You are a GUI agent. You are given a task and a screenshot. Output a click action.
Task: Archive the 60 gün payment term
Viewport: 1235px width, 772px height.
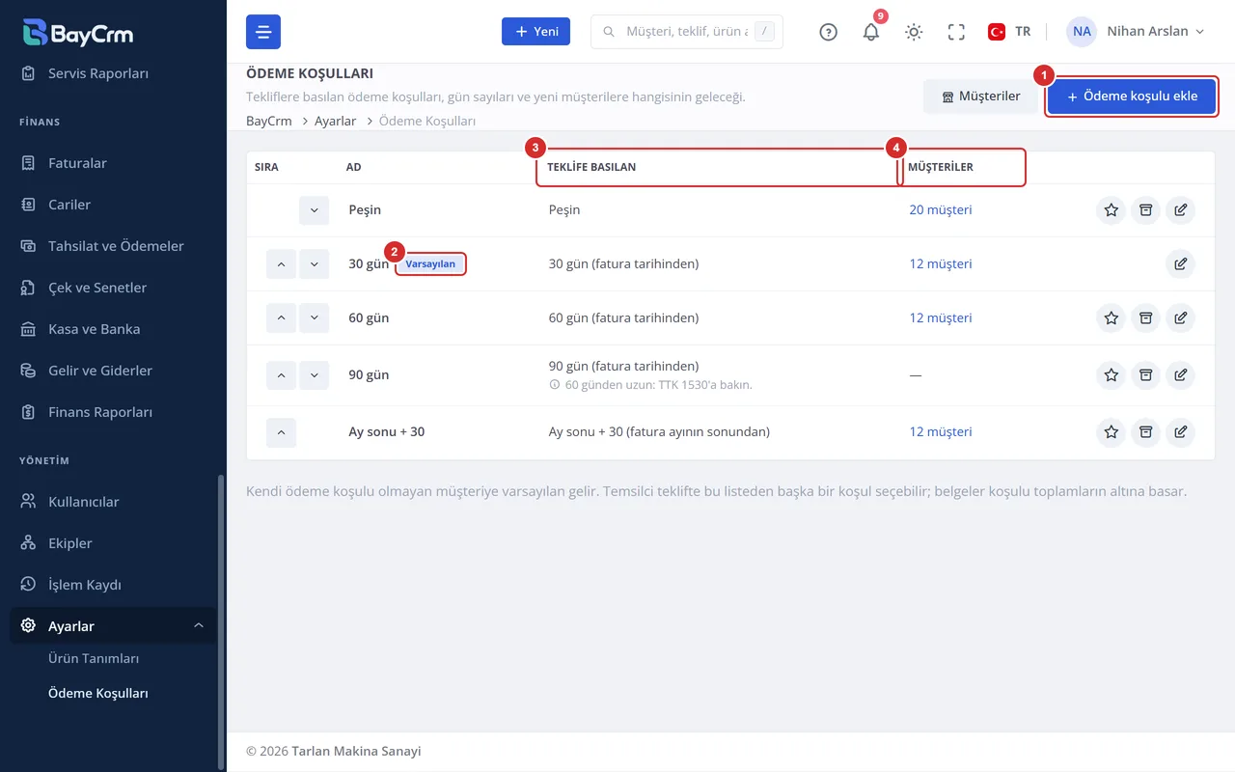point(1146,317)
